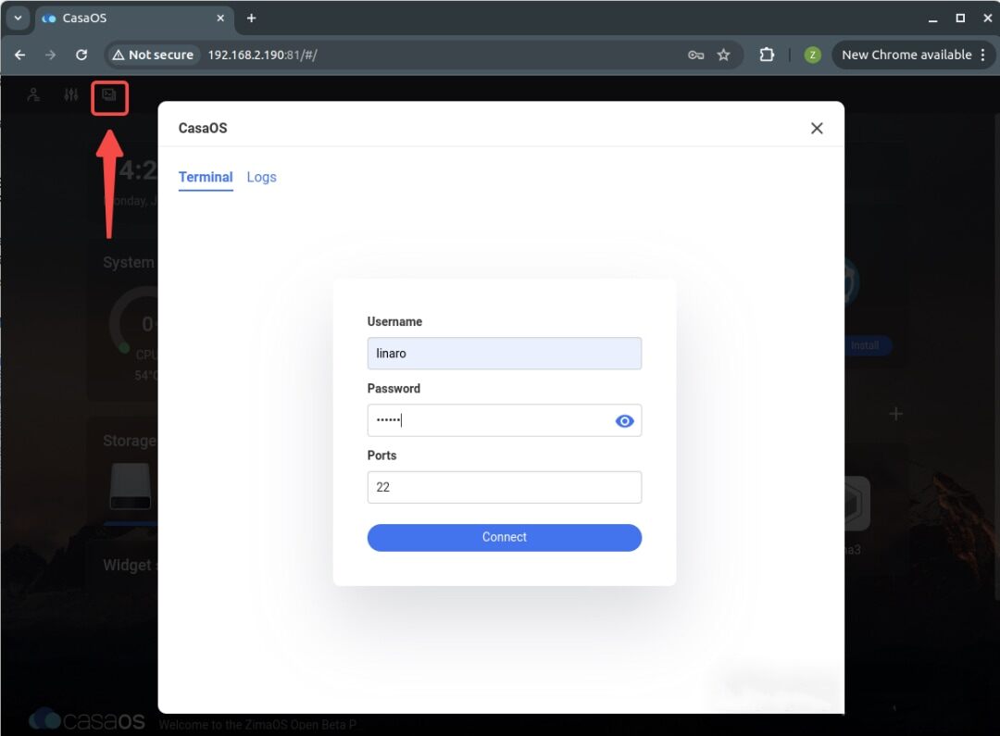Focus the Password input field
This screenshot has width=1000, height=736.
[505, 420]
